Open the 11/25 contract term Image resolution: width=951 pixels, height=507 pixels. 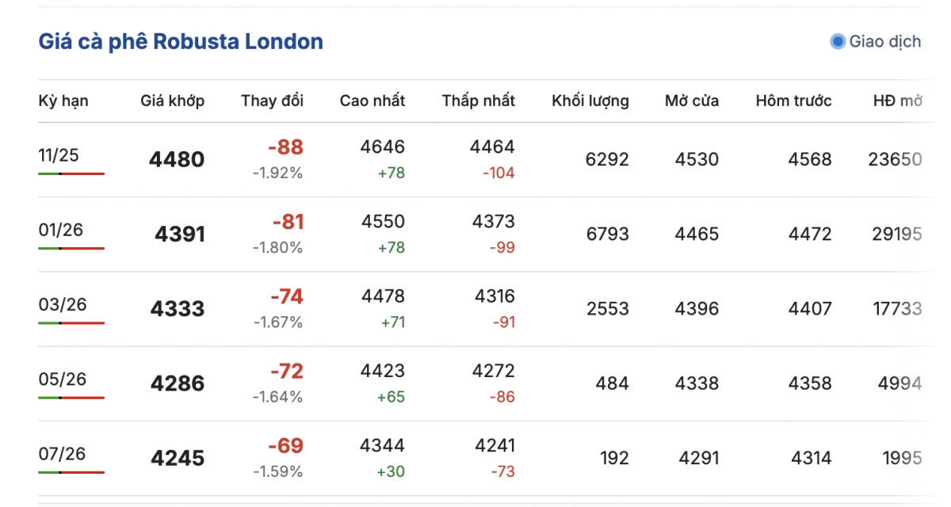pos(59,154)
